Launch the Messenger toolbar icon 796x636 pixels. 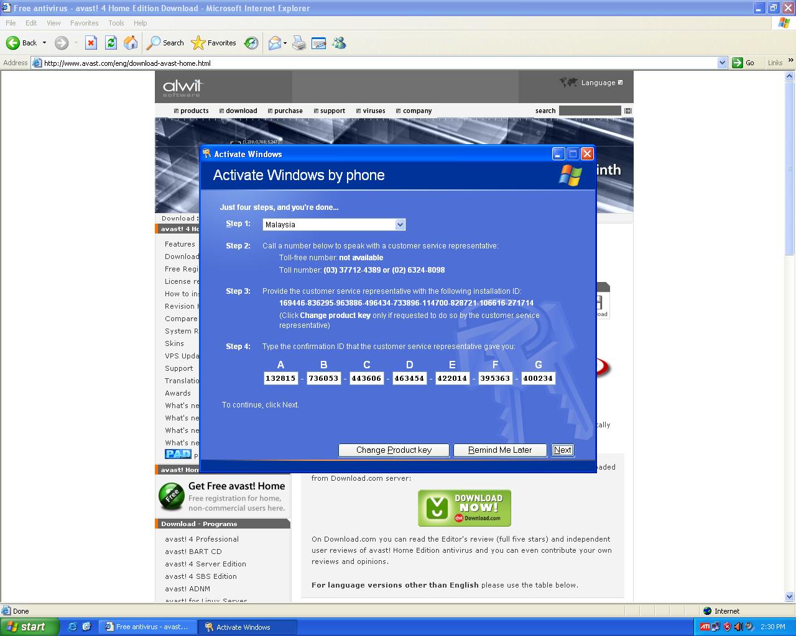click(x=339, y=43)
